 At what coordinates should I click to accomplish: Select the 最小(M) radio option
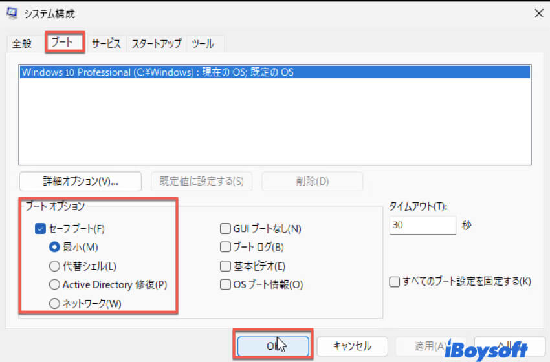[x=54, y=247]
